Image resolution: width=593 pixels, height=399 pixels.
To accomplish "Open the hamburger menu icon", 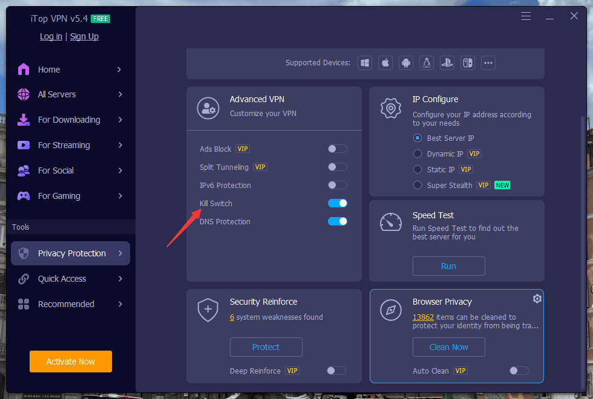I will tap(526, 16).
